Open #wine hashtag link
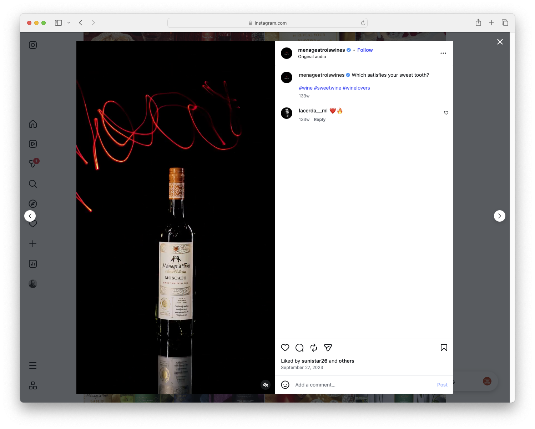The height and width of the screenshot is (429, 535). click(306, 88)
